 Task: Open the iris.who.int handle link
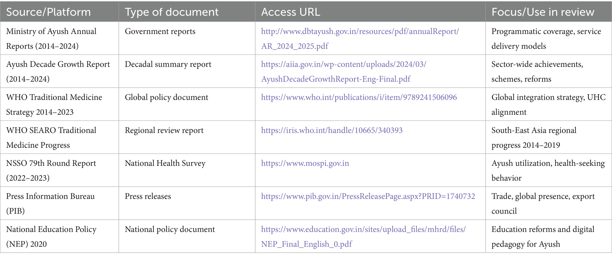(332, 130)
